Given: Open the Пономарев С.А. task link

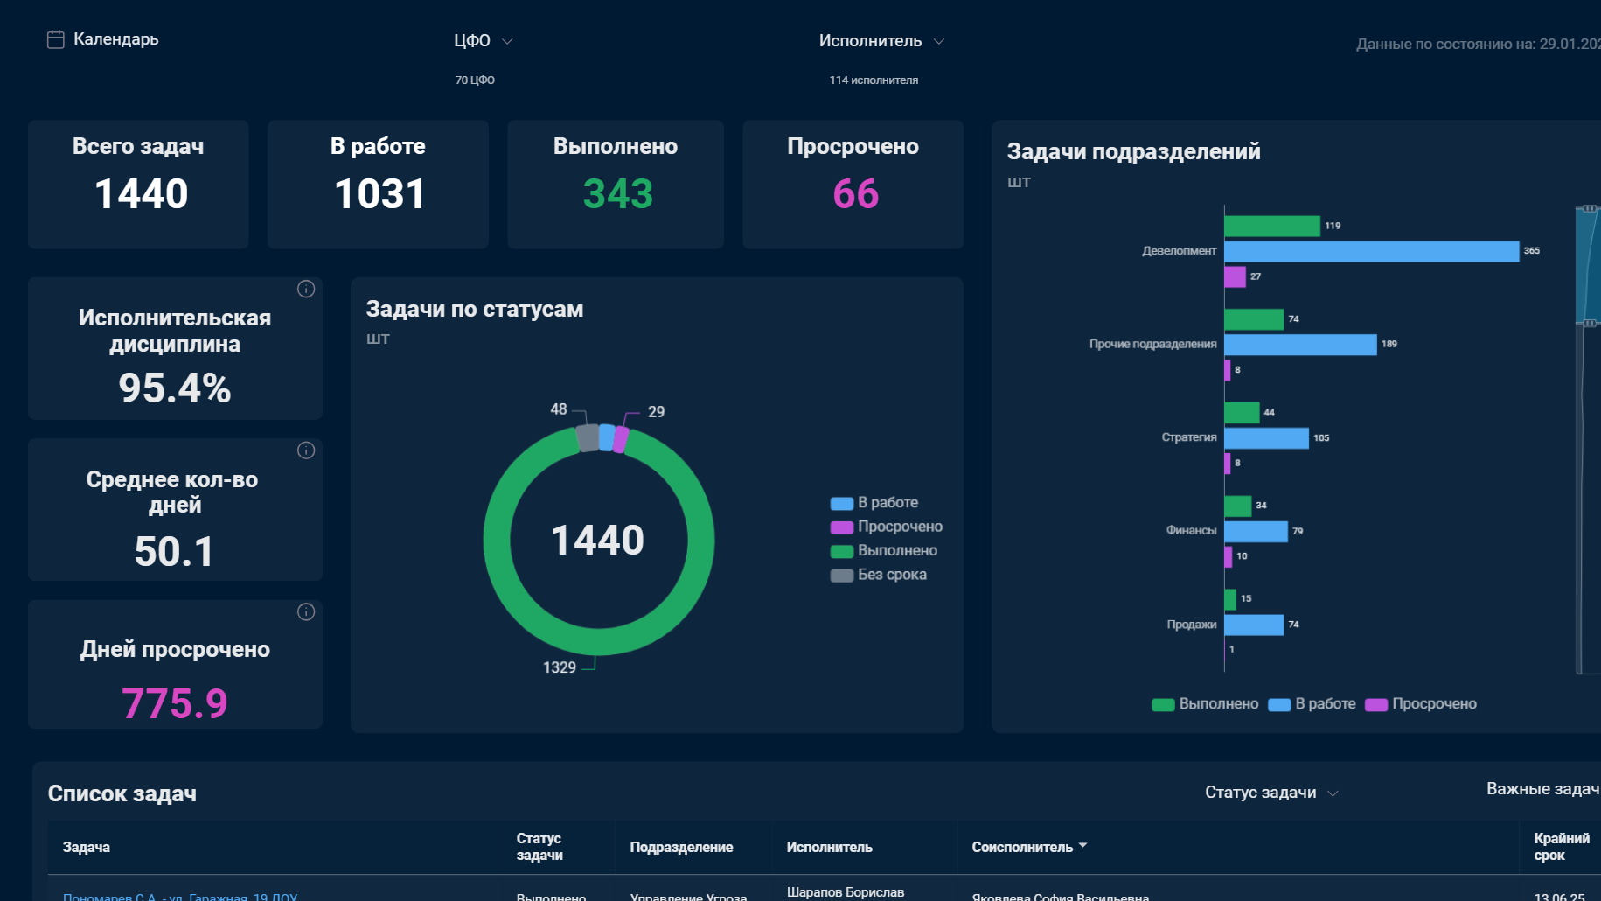Looking at the screenshot, I should click(180, 897).
